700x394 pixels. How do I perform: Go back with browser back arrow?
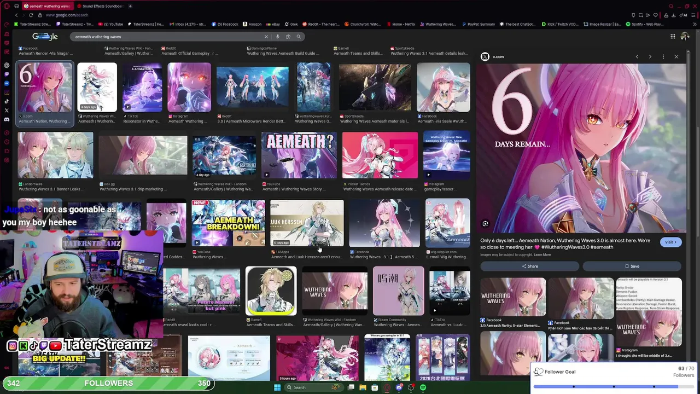point(16,15)
